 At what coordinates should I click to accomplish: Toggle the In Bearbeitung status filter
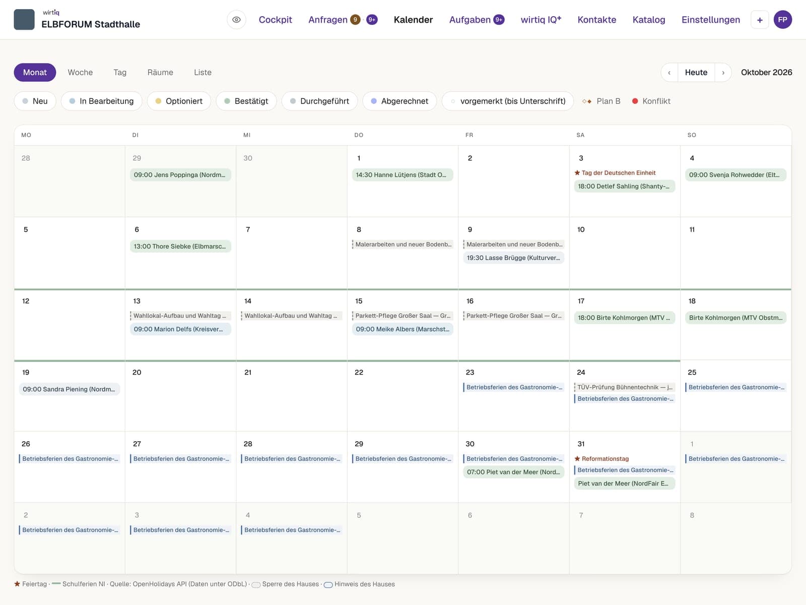(101, 101)
